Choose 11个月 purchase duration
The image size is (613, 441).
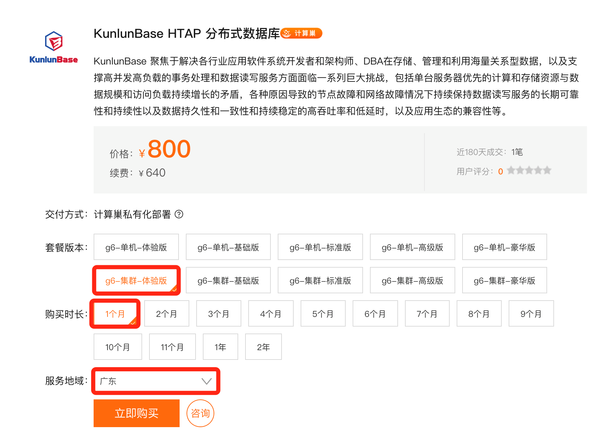tap(172, 347)
